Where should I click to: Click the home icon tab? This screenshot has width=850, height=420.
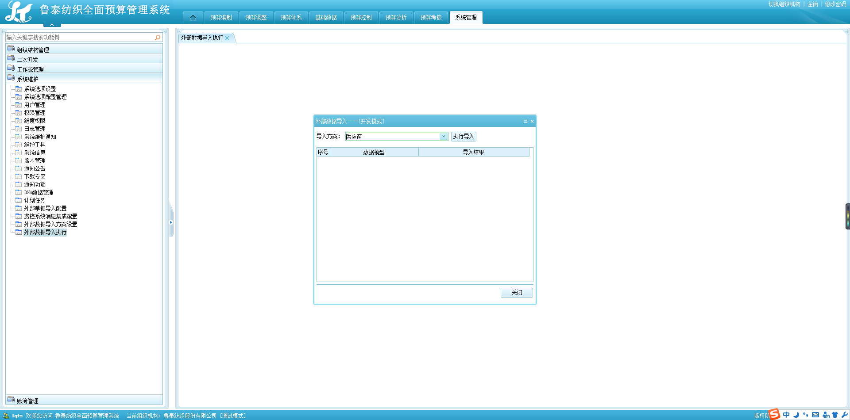(193, 18)
